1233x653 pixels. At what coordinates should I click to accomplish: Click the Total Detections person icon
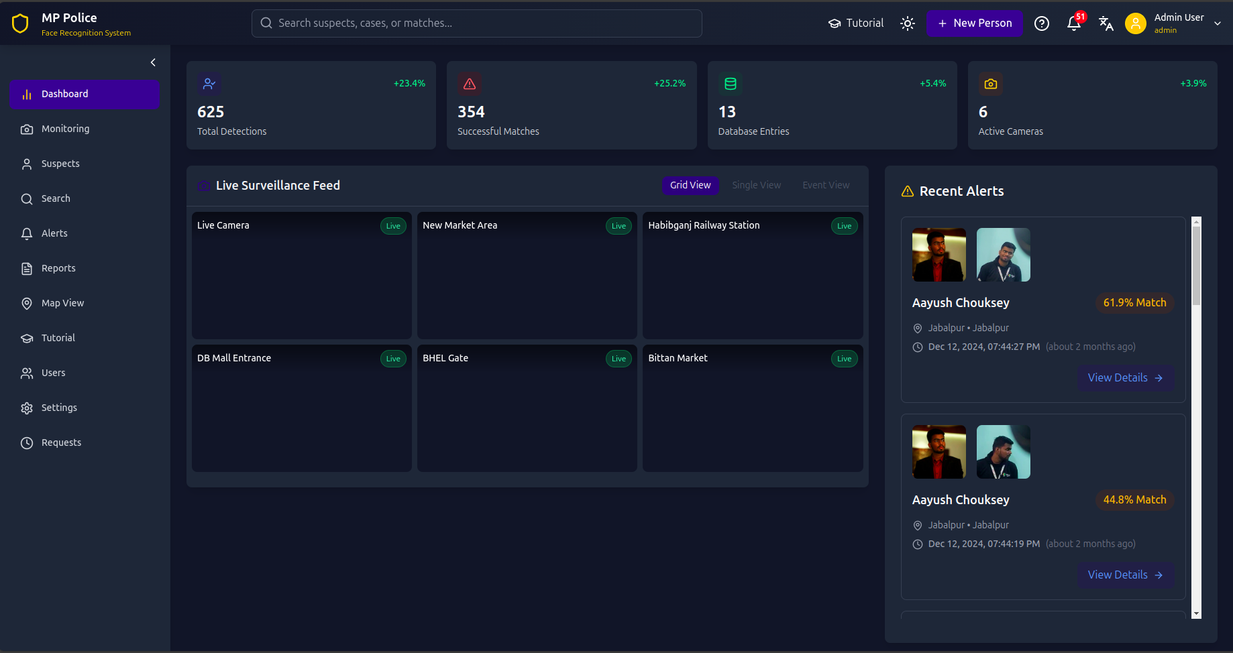(x=209, y=84)
